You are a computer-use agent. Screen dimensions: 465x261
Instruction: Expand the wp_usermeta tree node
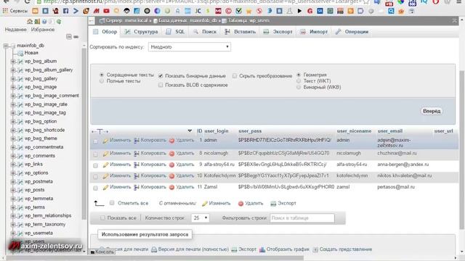tap(13, 233)
